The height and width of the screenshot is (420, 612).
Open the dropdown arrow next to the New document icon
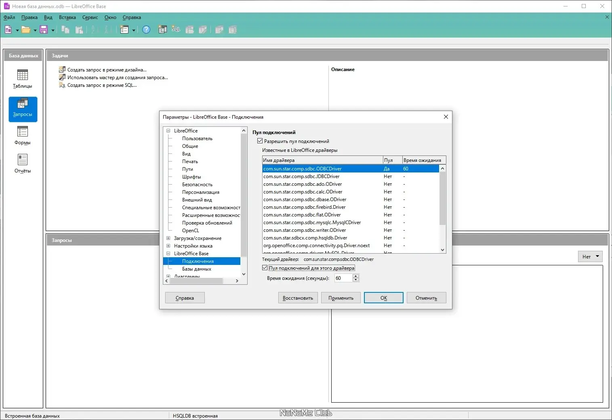17,30
